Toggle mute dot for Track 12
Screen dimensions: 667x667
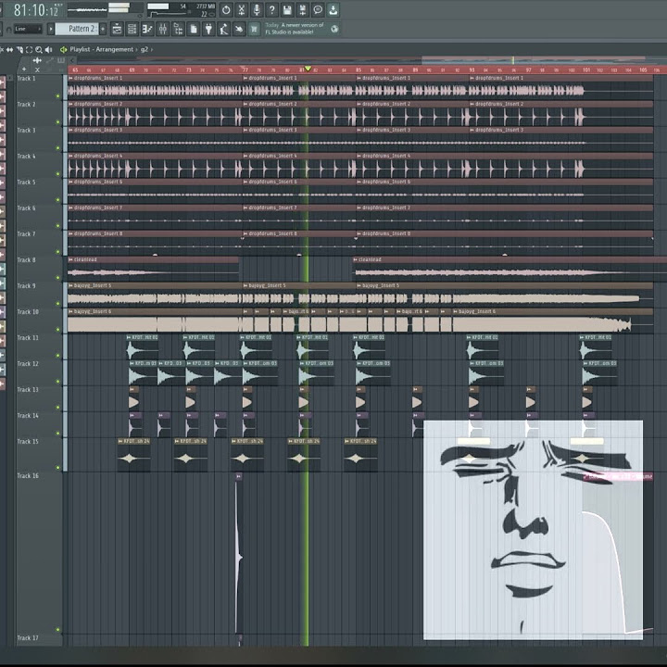[58, 382]
